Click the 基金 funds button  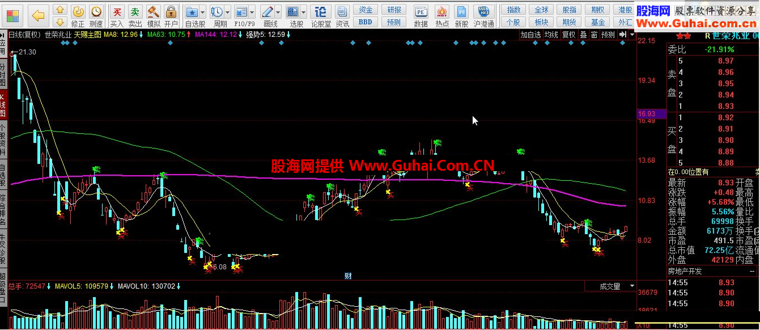(597, 22)
